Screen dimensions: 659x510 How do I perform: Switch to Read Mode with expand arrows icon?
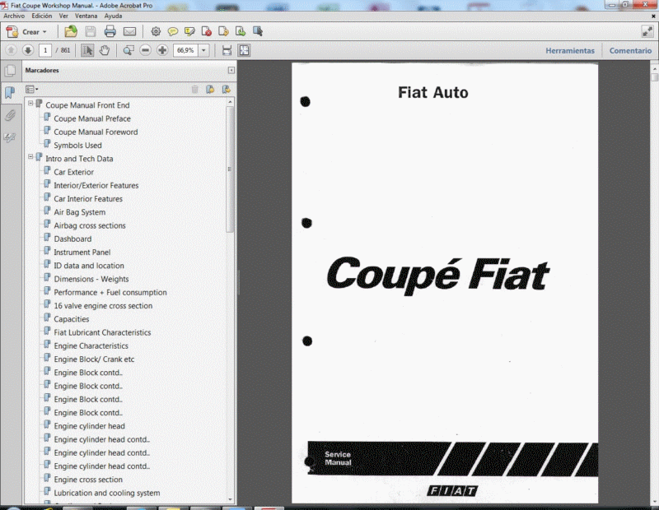point(647,31)
